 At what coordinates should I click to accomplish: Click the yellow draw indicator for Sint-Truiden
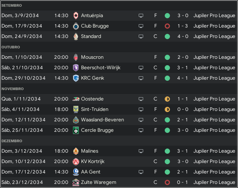(167, 109)
